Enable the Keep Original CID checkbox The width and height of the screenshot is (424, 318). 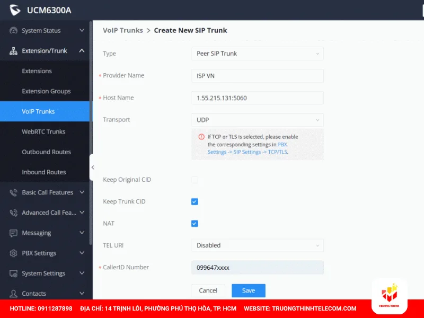coord(195,180)
